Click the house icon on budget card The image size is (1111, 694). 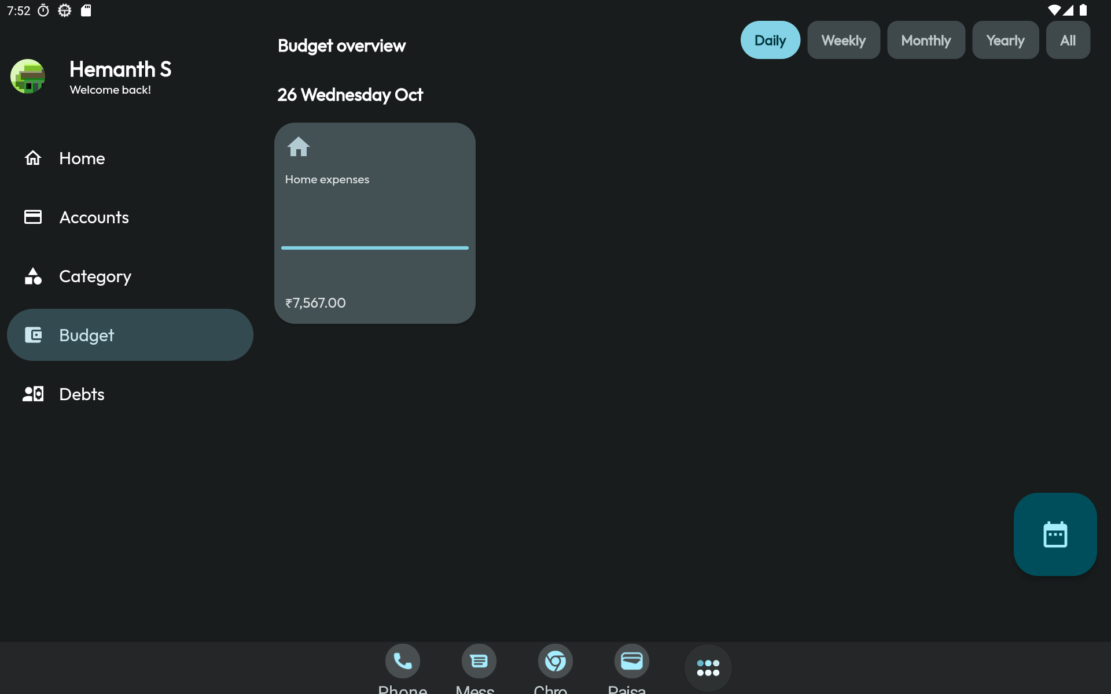click(x=299, y=147)
